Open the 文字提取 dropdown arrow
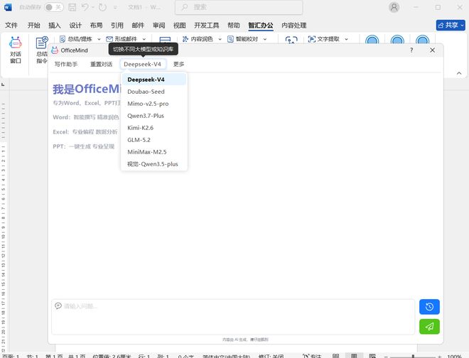 [x=346, y=39]
